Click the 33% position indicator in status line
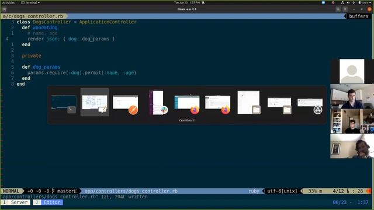374x210 pixels. click(x=312, y=191)
